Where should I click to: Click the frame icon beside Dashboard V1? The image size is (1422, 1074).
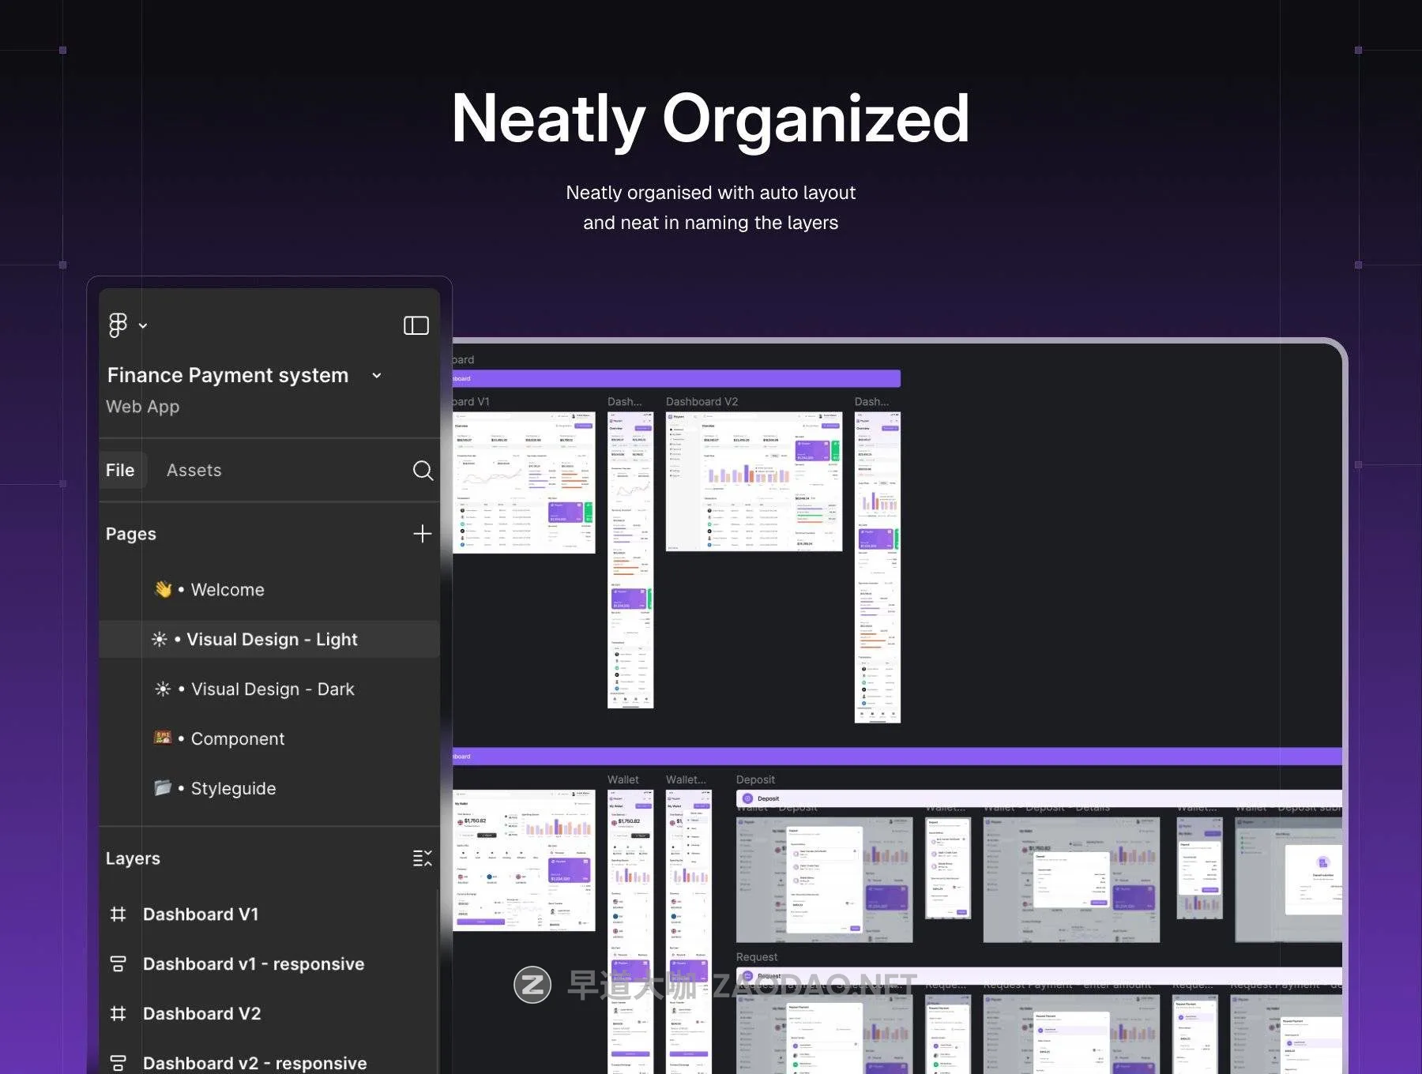tap(118, 914)
